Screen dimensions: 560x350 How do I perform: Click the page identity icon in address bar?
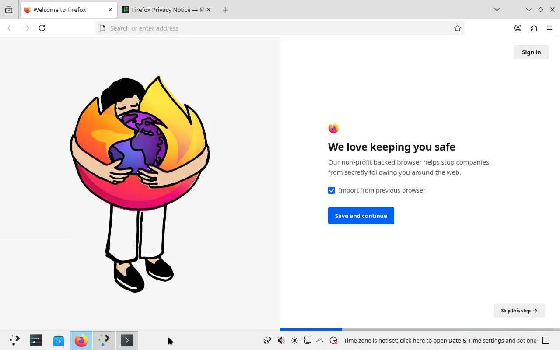(x=102, y=28)
